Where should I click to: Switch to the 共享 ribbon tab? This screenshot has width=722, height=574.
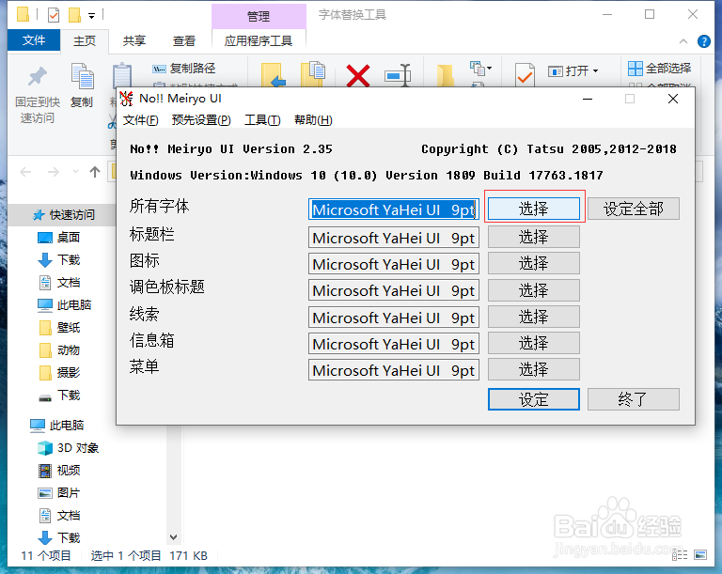coord(134,41)
